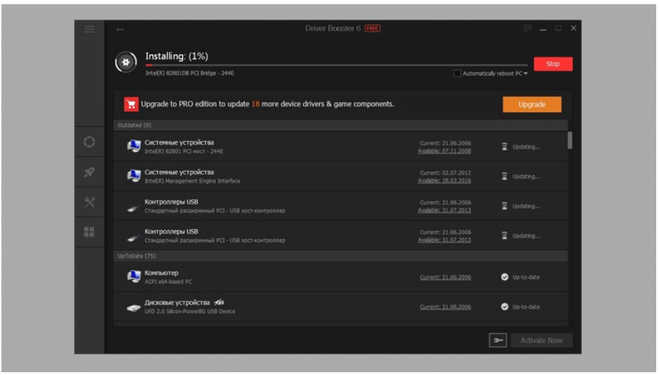Screen dimensions: 659x375
Task: Collapse the UpToDate (75) section header
Action: [137, 256]
